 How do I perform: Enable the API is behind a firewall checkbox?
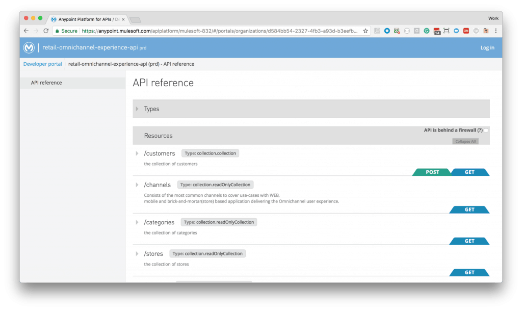[485, 130]
